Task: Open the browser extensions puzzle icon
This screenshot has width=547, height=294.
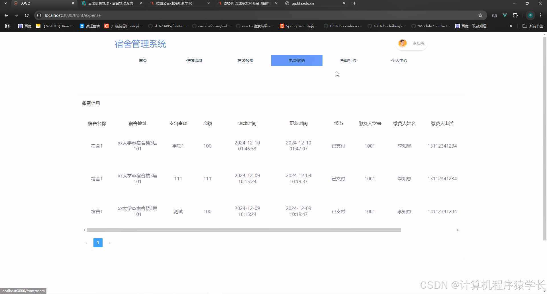Action: tap(515, 15)
